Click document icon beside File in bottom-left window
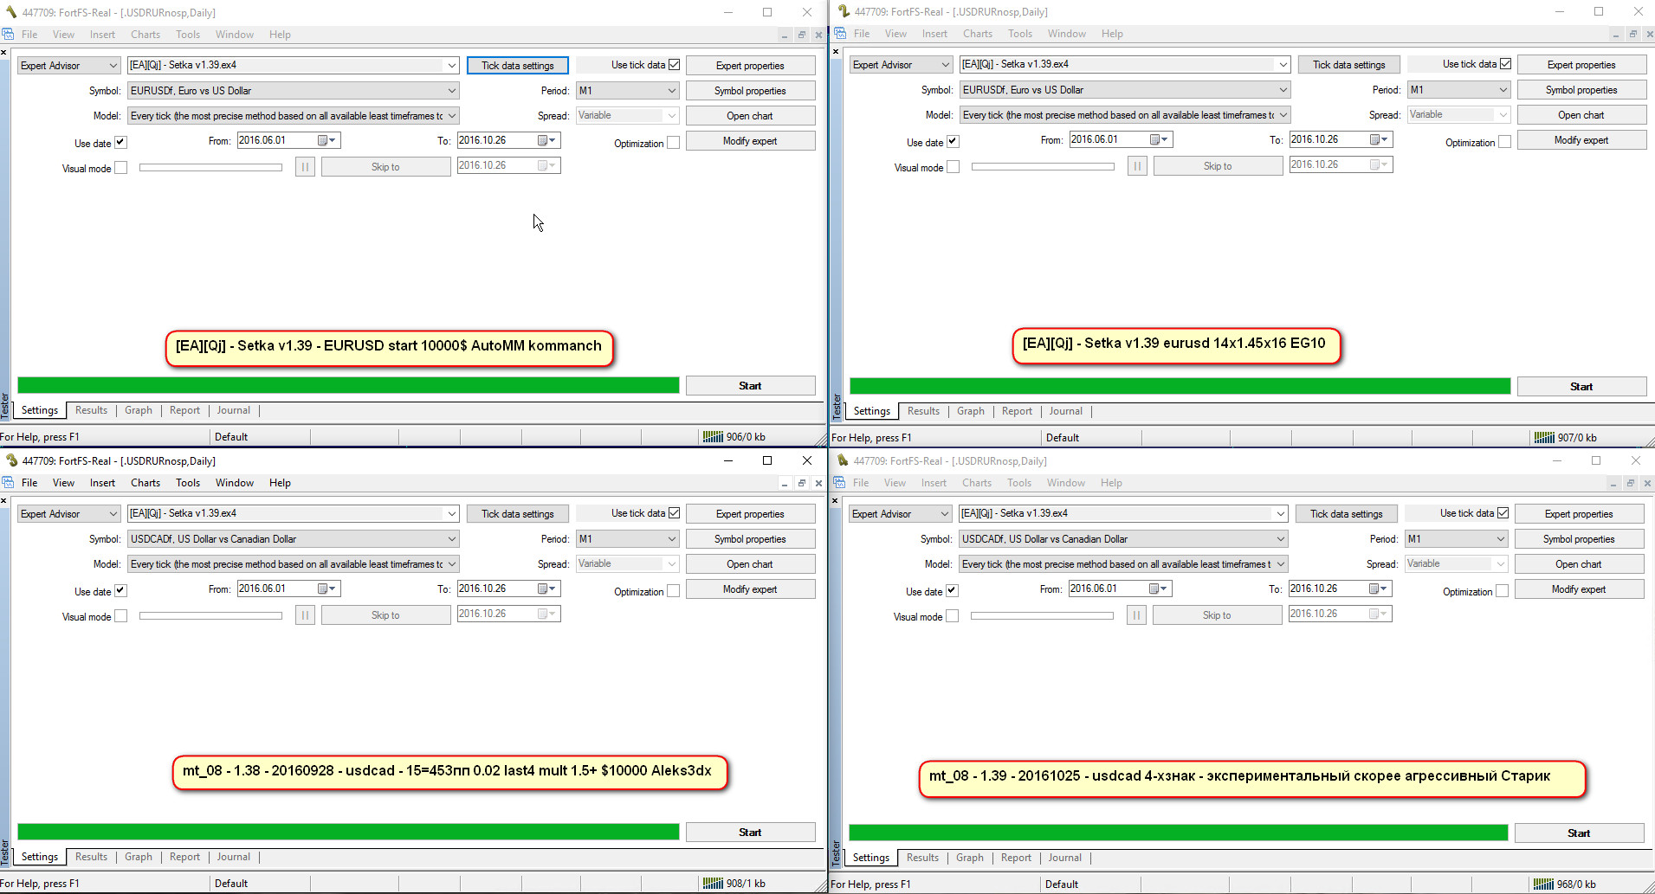1655x894 pixels. coord(8,483)
